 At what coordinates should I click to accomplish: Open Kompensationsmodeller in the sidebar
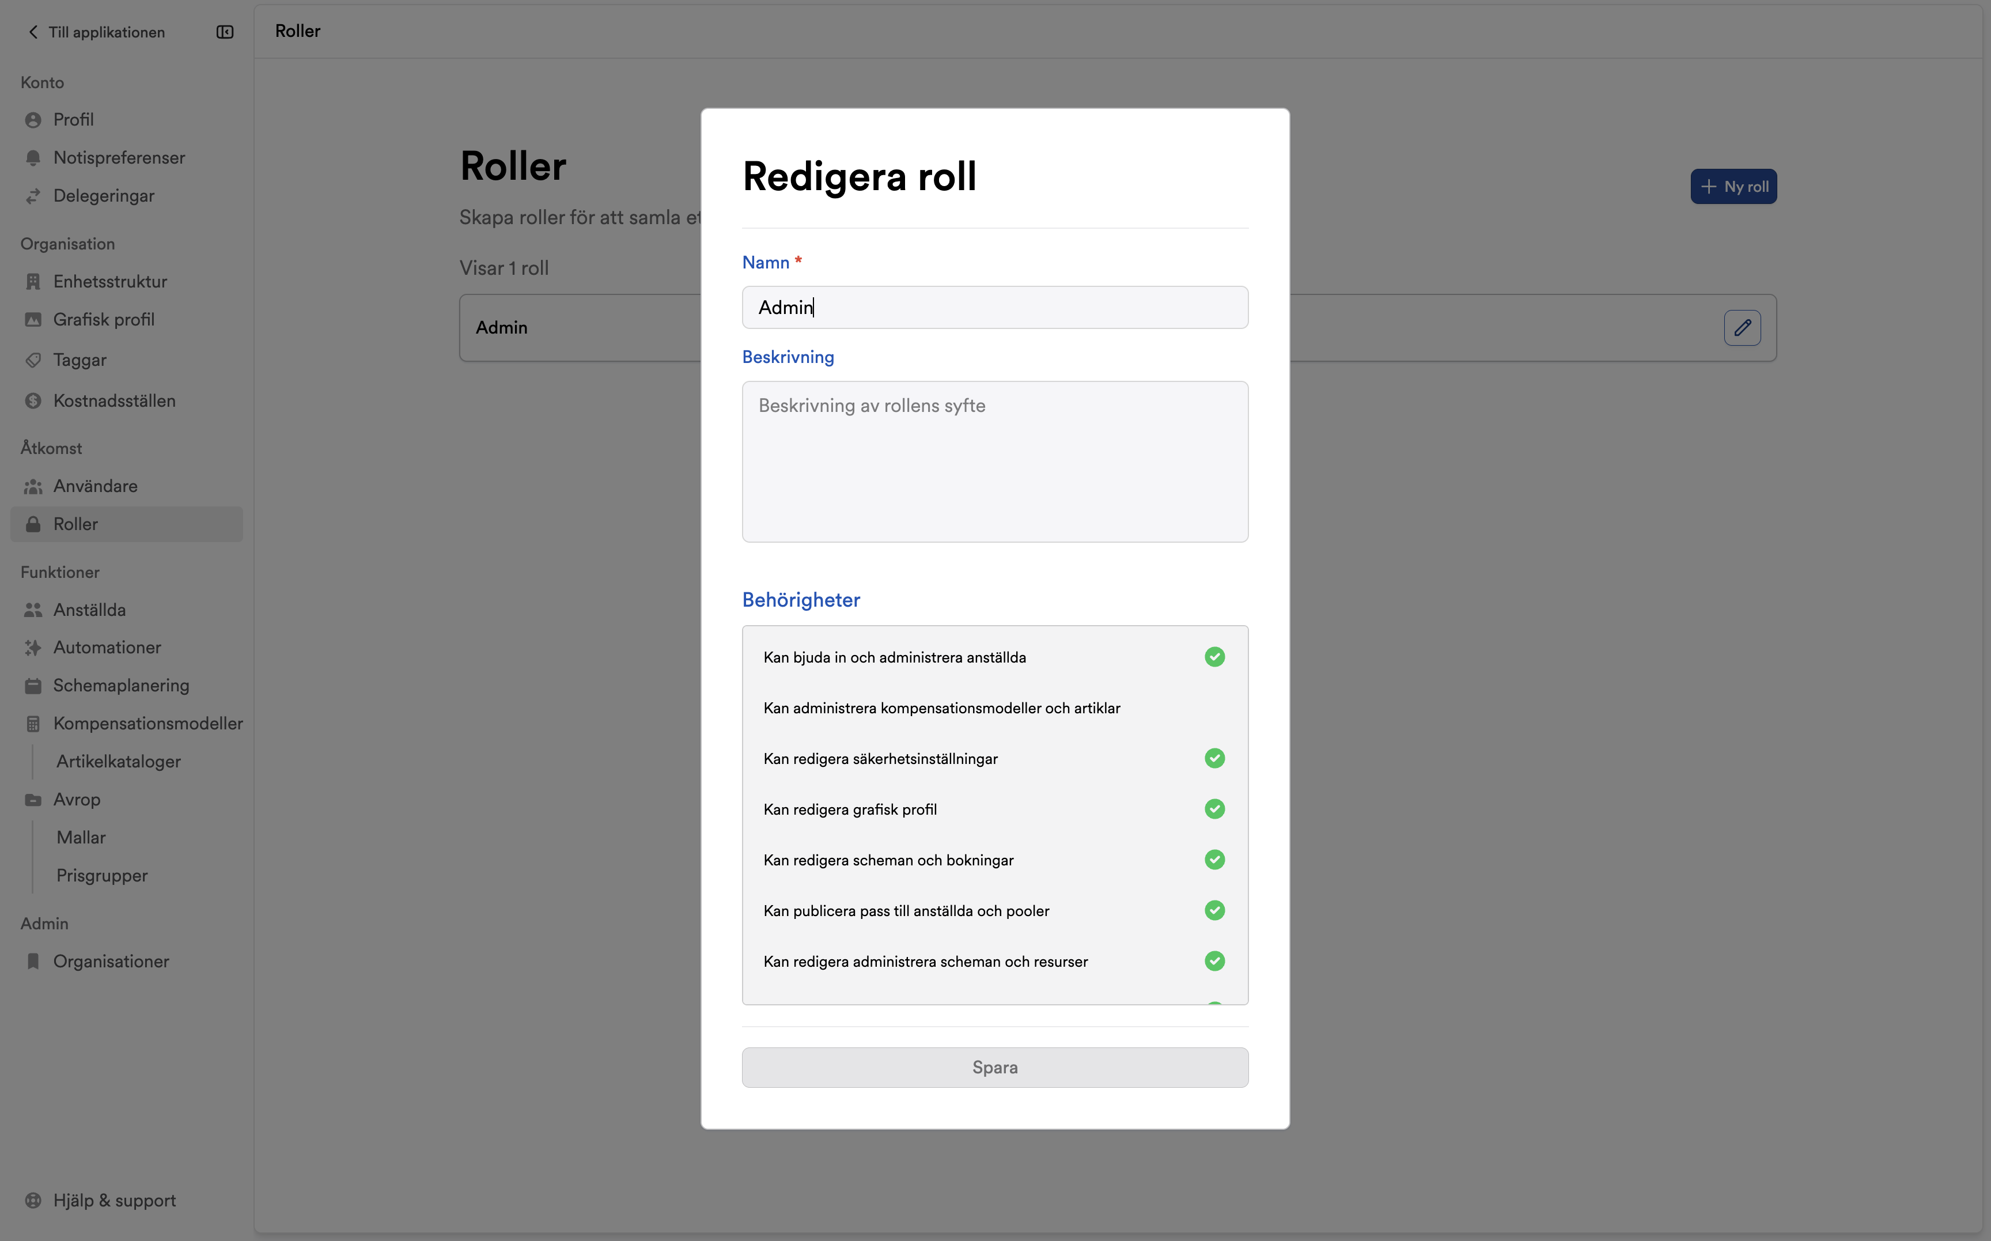pyautogui.click(x=126, y=724)
